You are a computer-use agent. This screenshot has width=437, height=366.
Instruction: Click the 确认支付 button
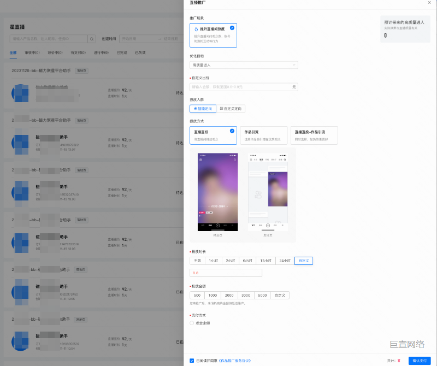[x=419, y=361]
